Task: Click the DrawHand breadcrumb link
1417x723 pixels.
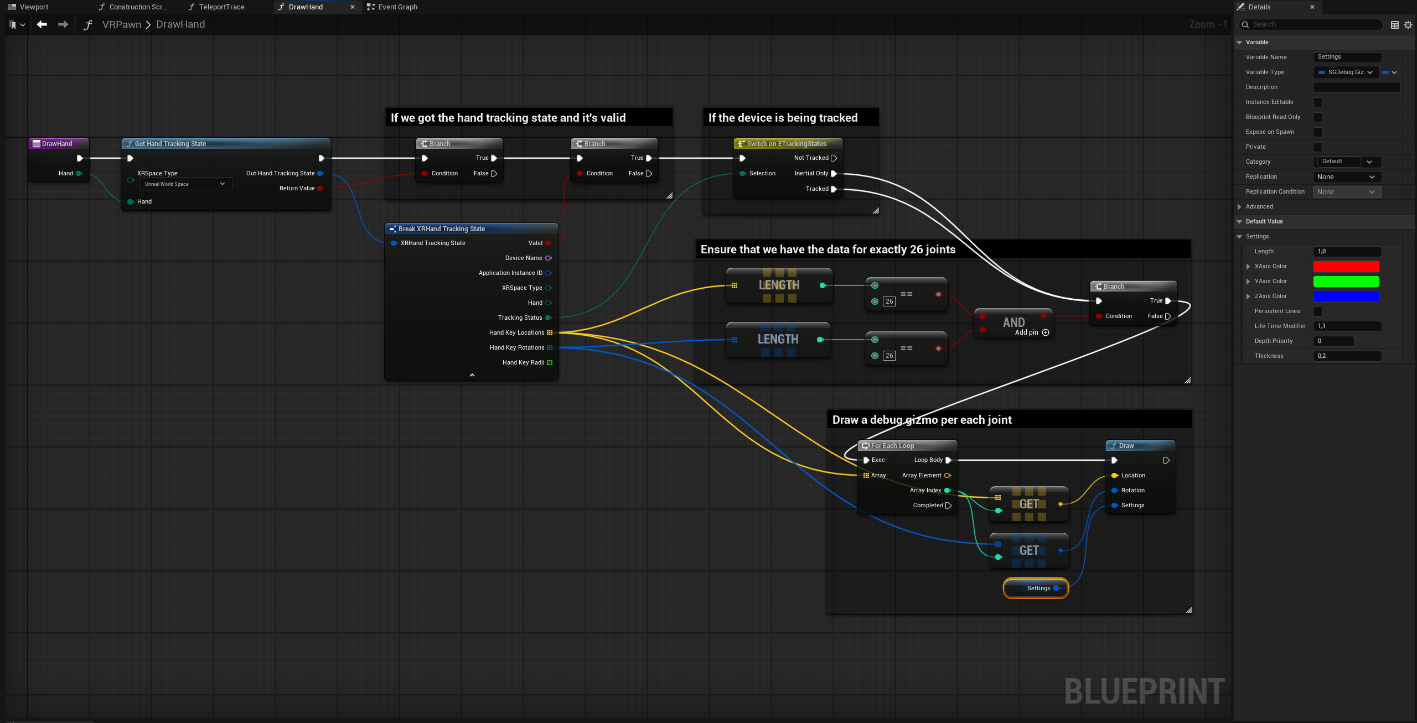Action: (x=180, y=24)
